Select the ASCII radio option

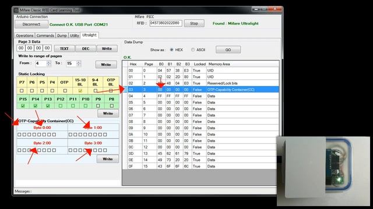(193, 50)
